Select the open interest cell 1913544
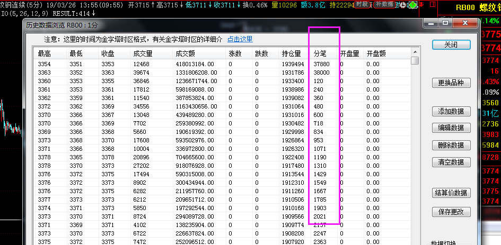The width and height of the screenshot is (501, 245). coord(293,174)
